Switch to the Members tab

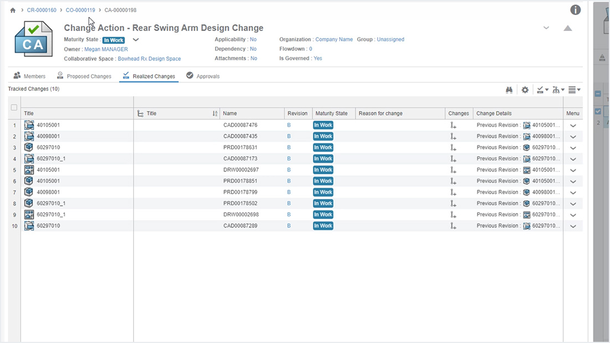[29, 76]
